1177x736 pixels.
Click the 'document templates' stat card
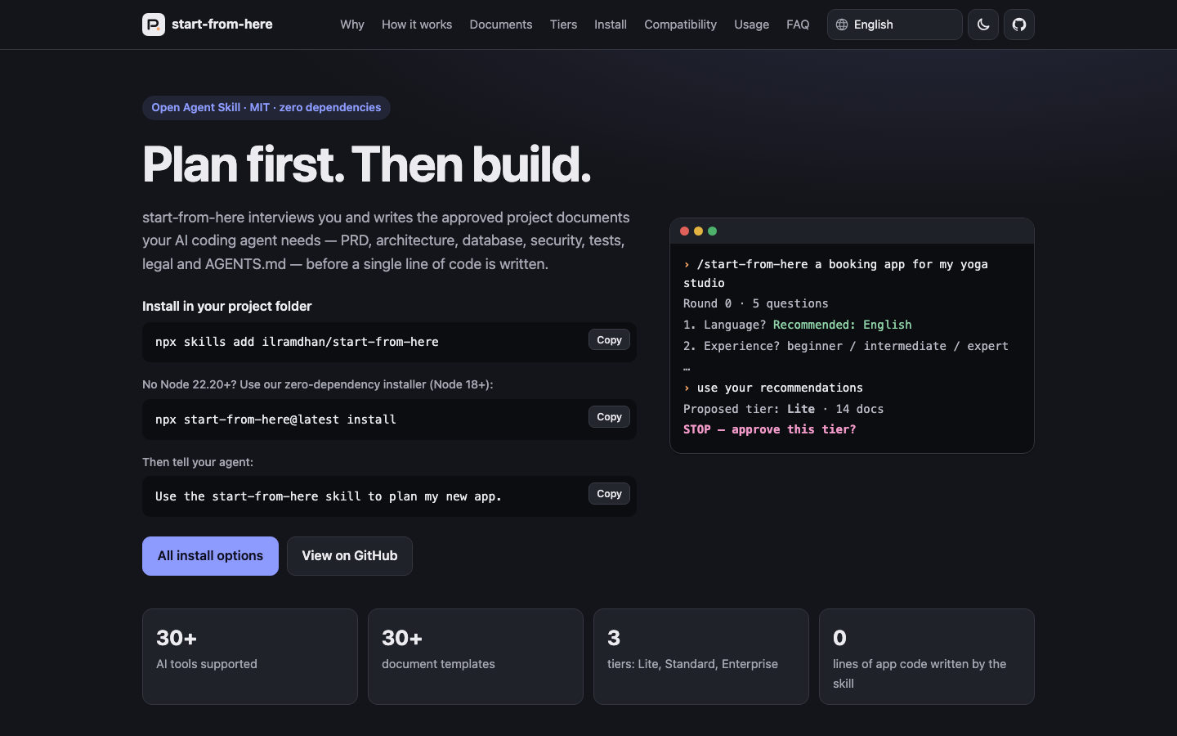tap(476, 657)
